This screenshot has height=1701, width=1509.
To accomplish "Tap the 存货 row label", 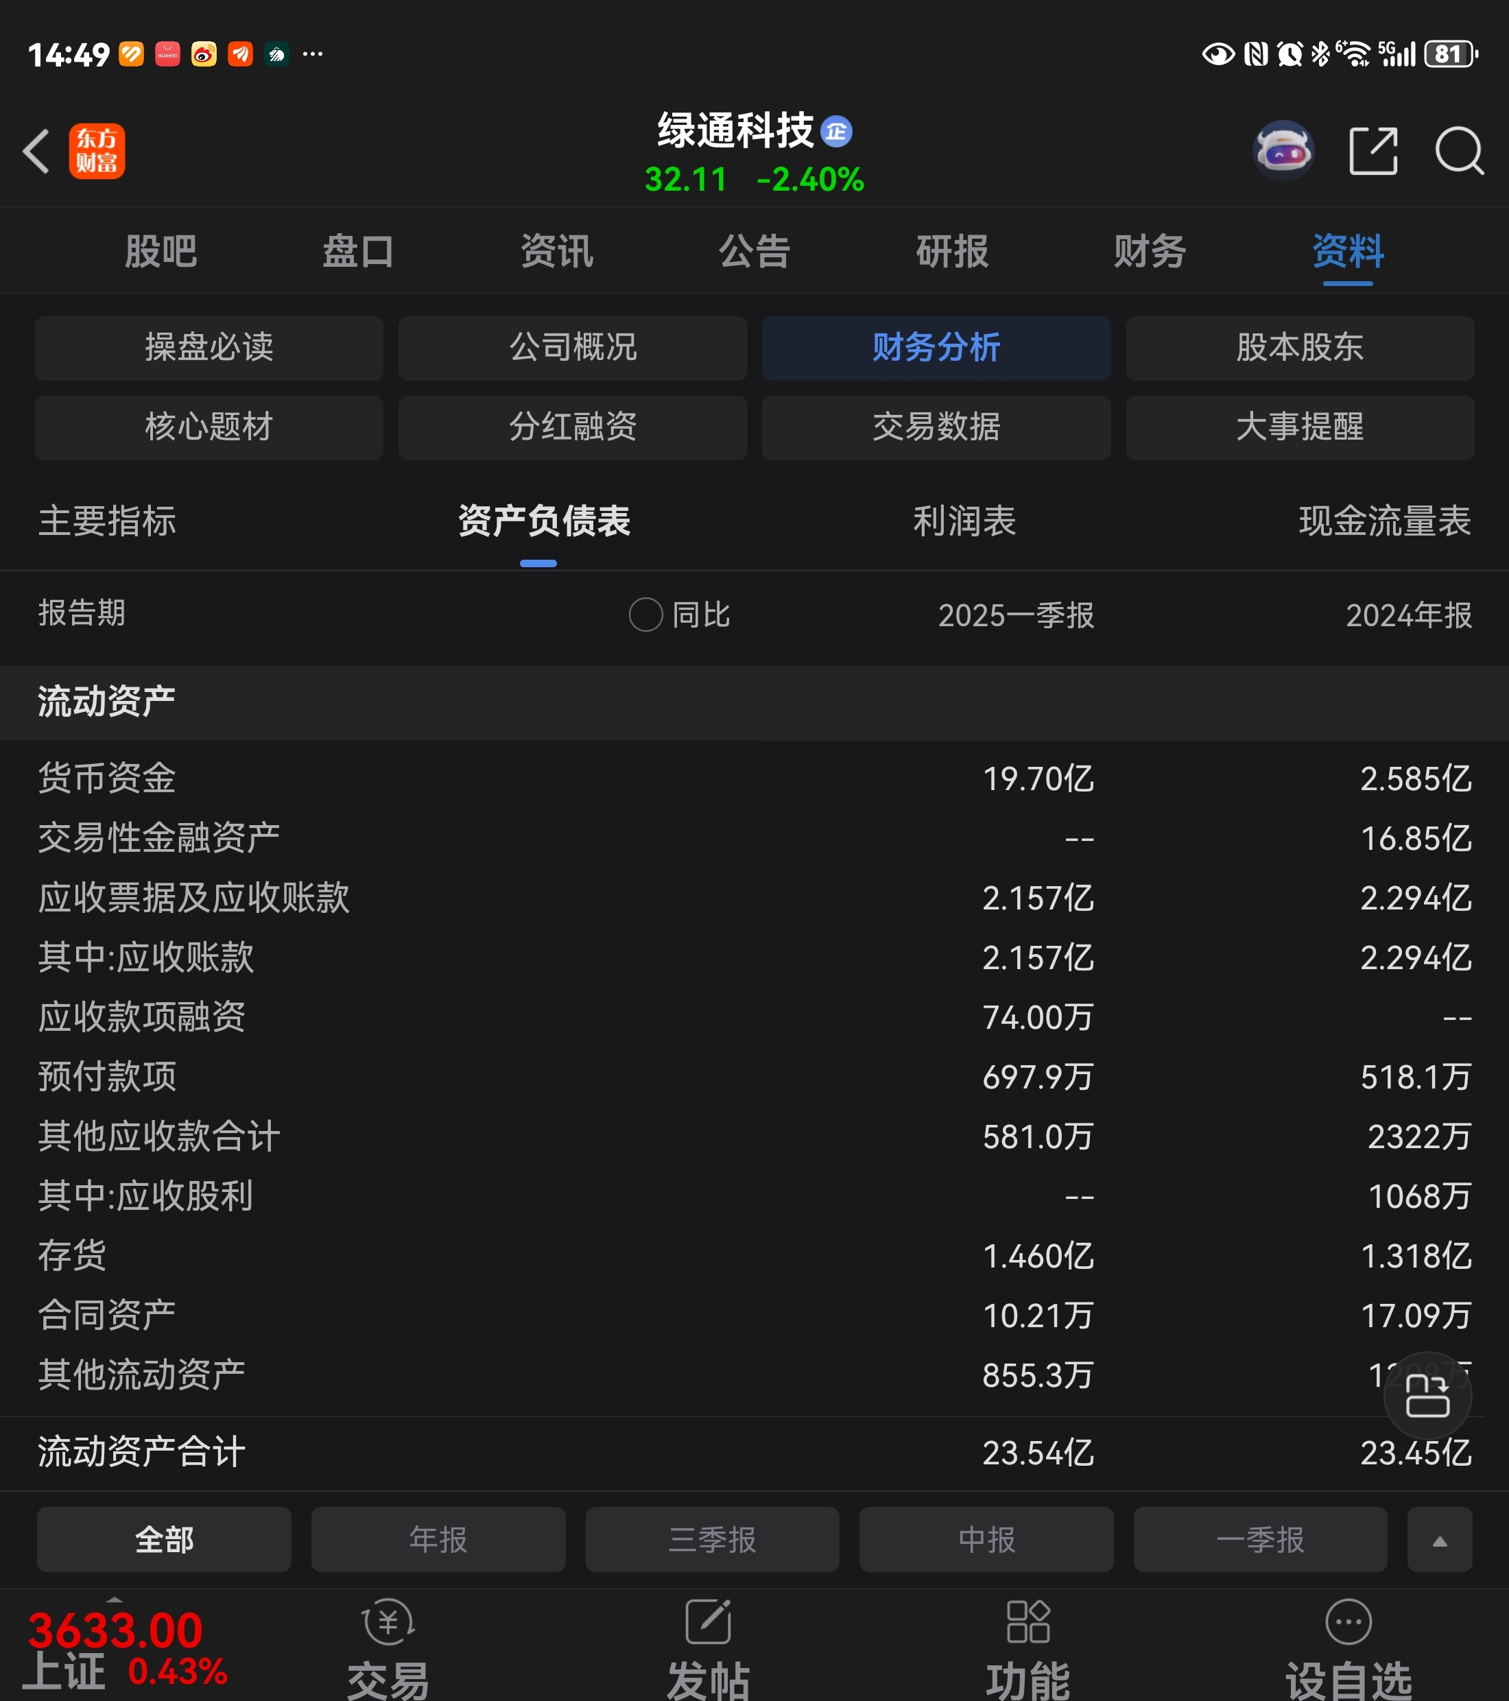I will tap(73, 1256).
